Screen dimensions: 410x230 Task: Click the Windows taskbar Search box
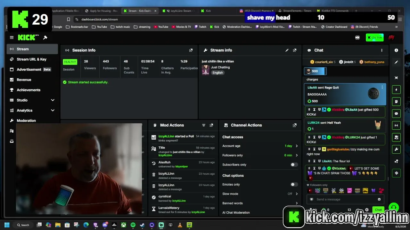pyautogui.click(x=23, y=225)
